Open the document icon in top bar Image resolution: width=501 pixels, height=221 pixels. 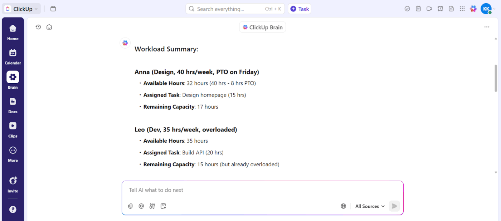451,9
